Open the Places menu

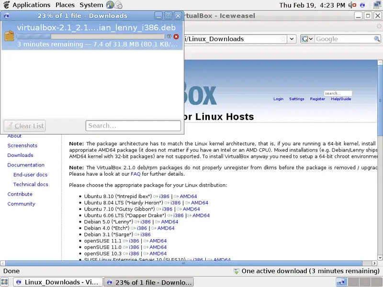[65, 5]
